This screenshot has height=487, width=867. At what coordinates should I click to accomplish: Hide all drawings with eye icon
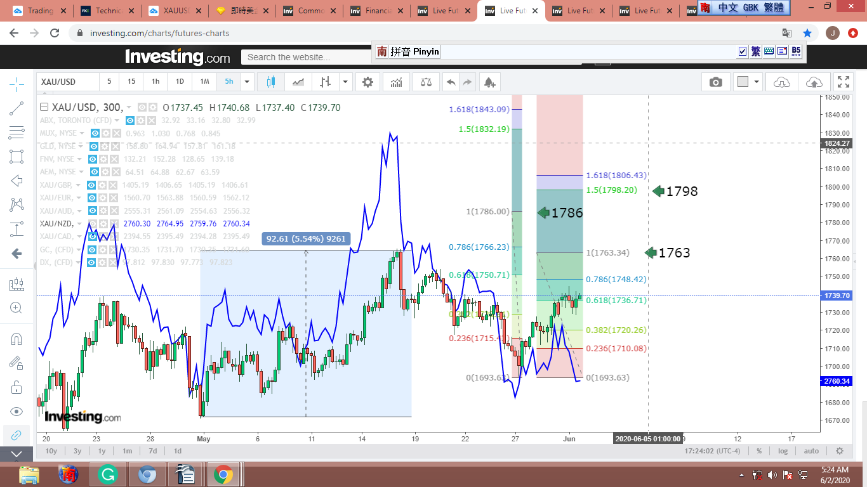coord(17,412)
